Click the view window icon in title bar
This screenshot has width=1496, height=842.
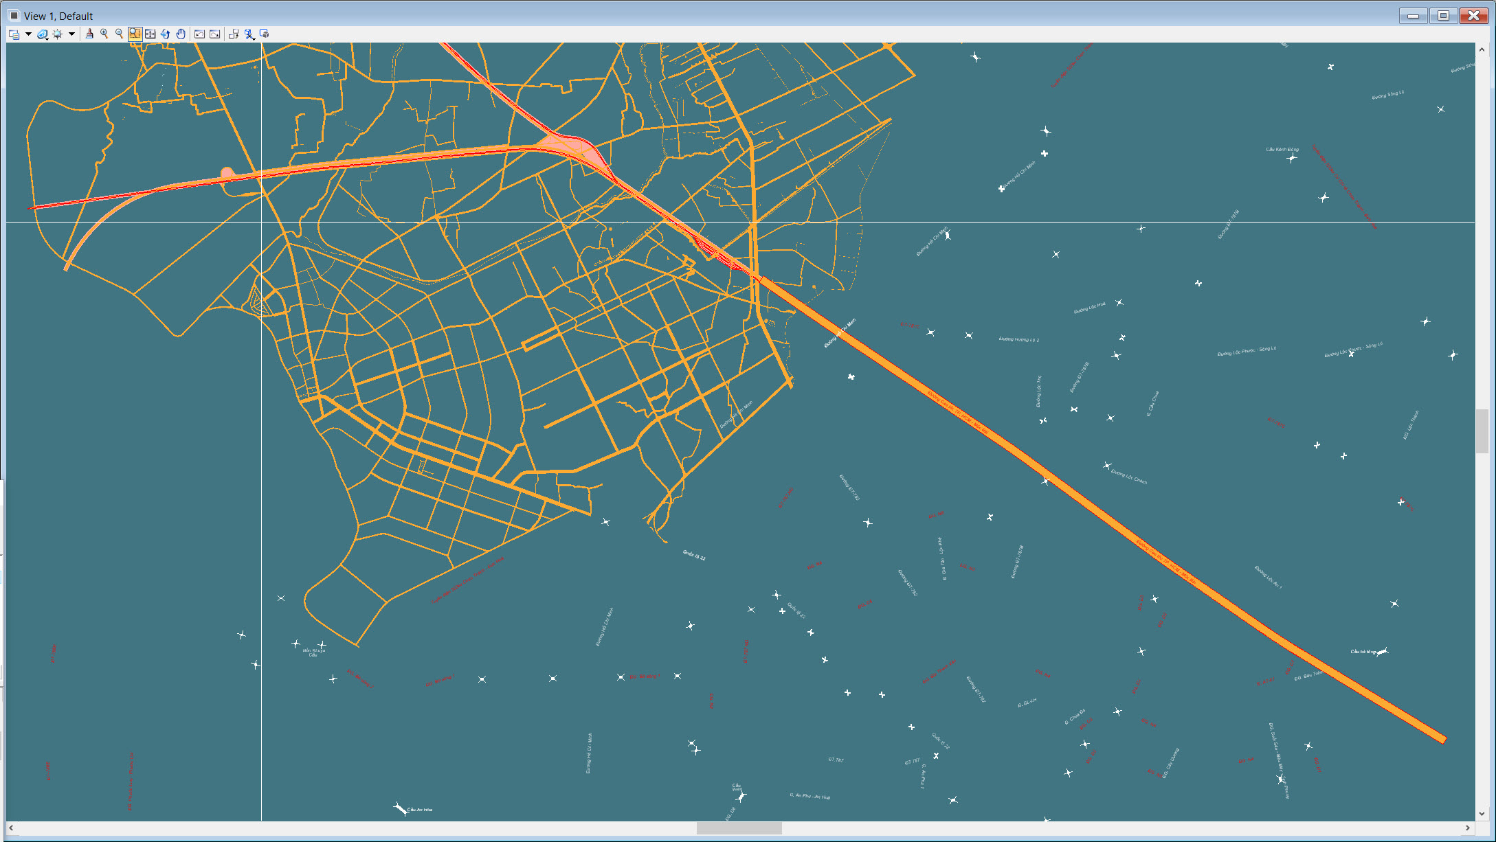point(14,15)
